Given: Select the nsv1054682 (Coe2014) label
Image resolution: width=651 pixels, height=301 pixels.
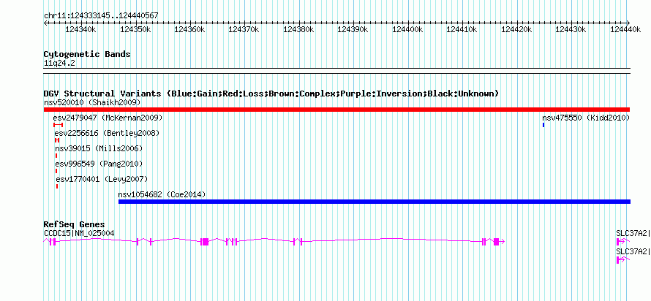Looking at the screenshot, I should click(162, 194).
